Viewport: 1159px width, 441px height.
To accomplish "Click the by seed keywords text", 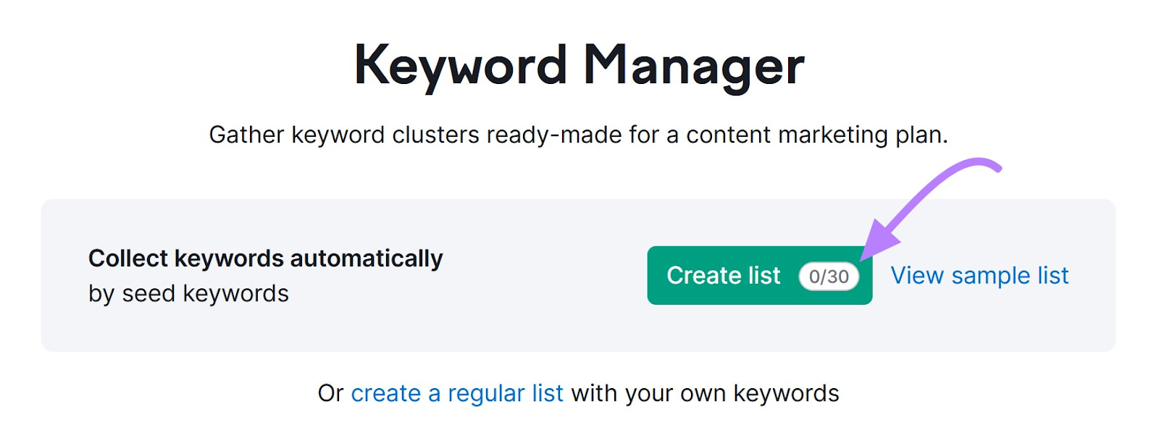I will pyautogui.click(x=188, y=293).
